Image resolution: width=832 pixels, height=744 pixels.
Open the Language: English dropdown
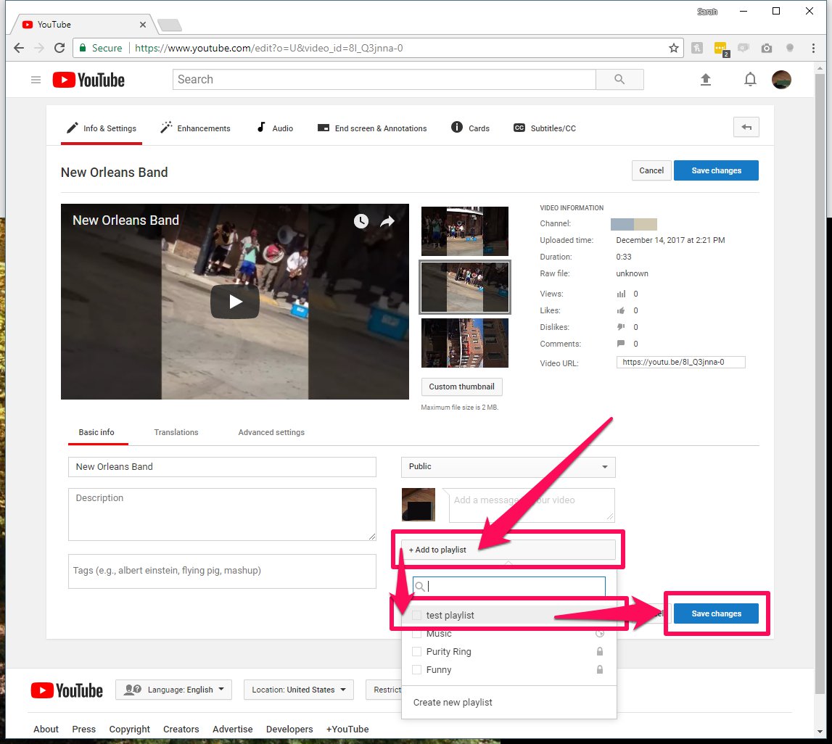coord(173,690)
